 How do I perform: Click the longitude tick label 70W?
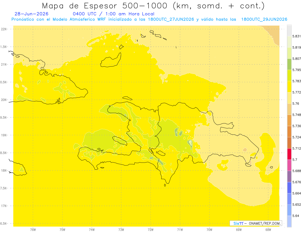[209, 230]
